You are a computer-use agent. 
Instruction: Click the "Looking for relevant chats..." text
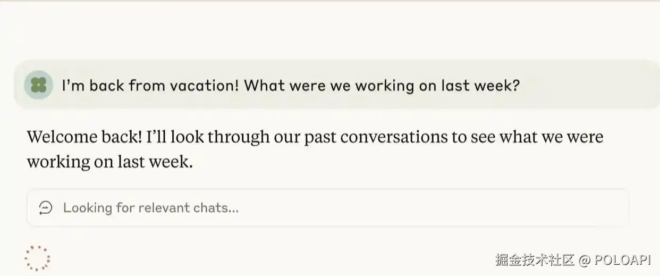click(150, 207)
